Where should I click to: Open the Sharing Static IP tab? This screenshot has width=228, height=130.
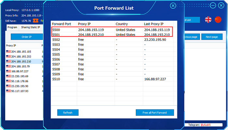click(x=31, y=27)
